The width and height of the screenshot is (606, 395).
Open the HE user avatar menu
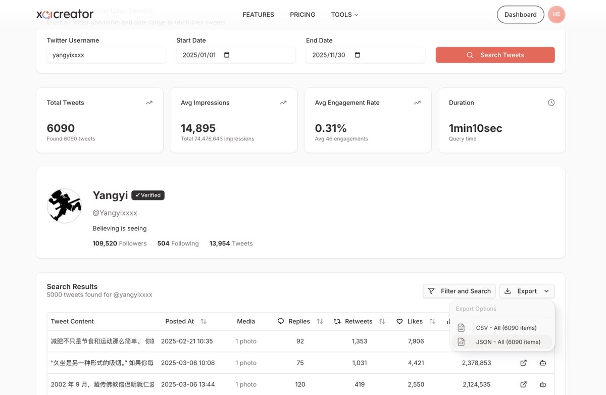(x=557, y=15)
